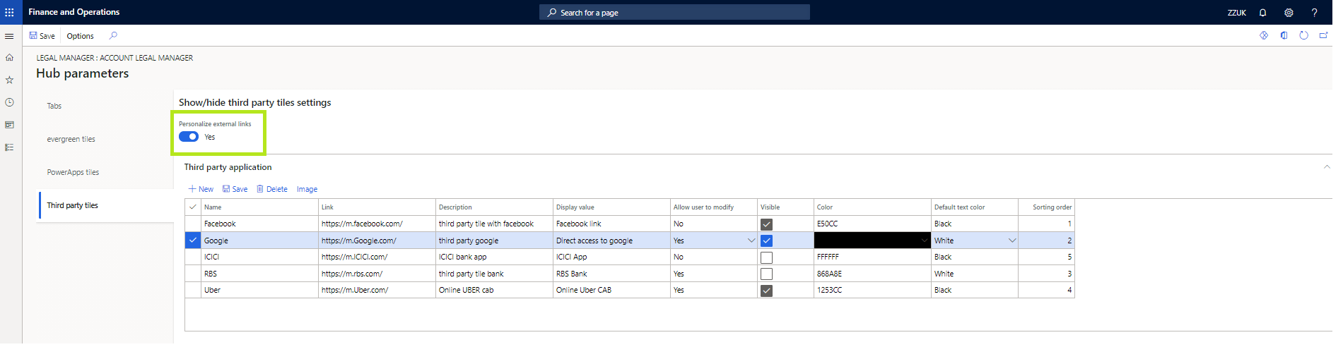Click company code ZZUK
Screen dimensions: 1343x347
coord(1237,13)
